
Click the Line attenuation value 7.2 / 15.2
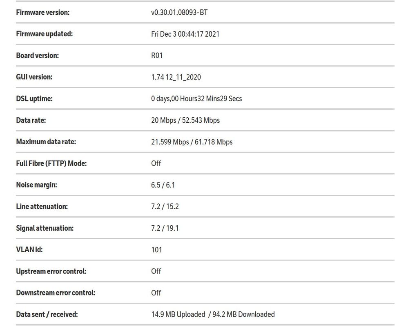tap(165, 207)
